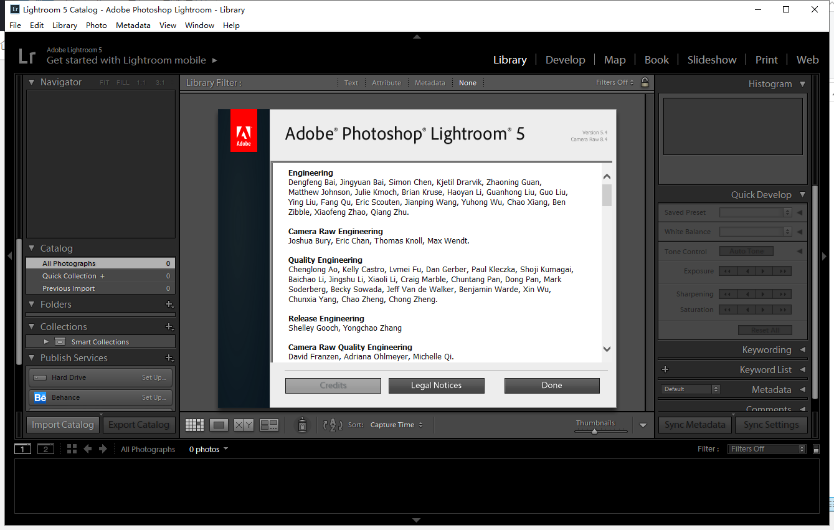834x530 pixels.
Task: Click main window display button 1
Action: [22, 449]
